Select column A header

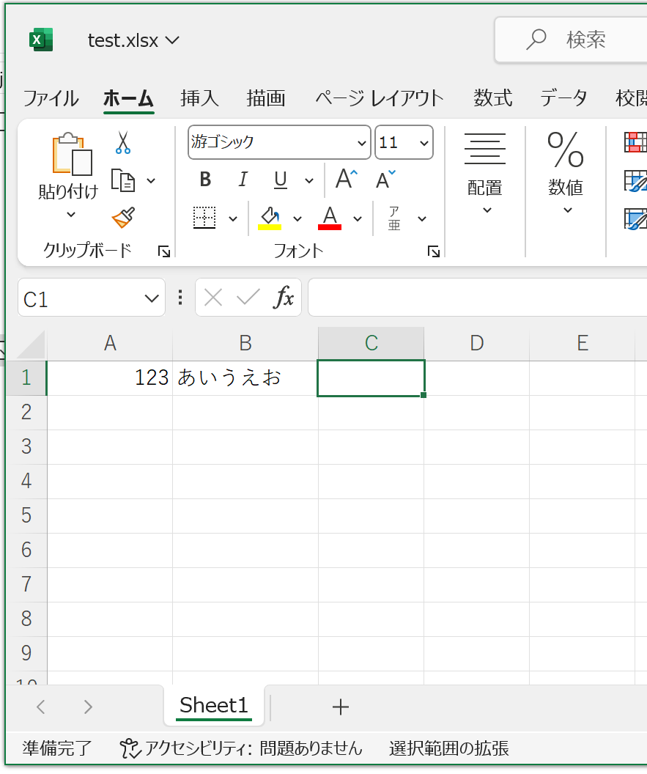[110, 344]
